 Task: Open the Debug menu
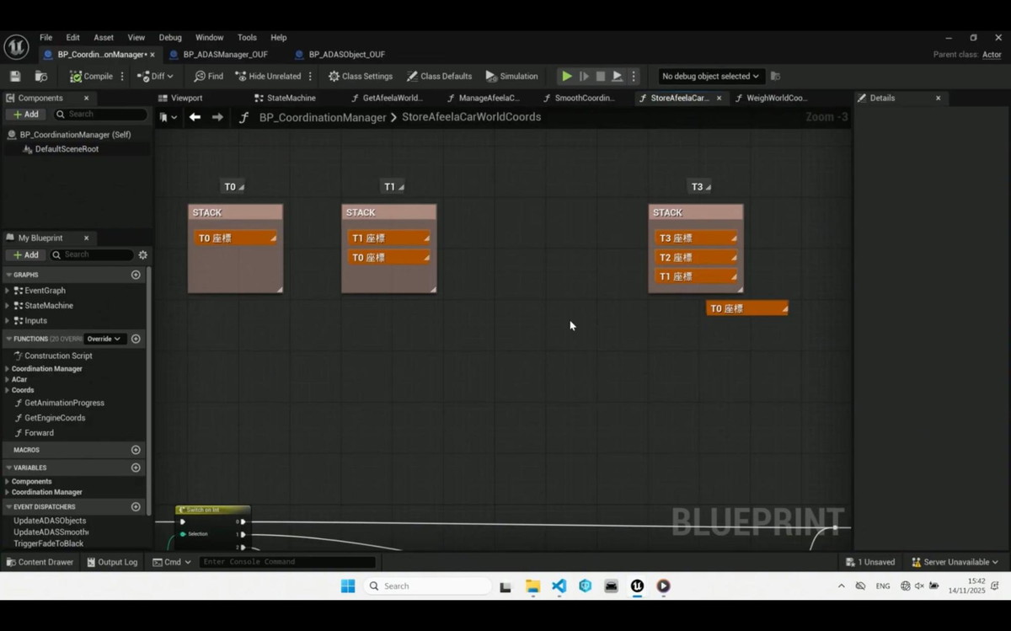click(x=170, y=38)
